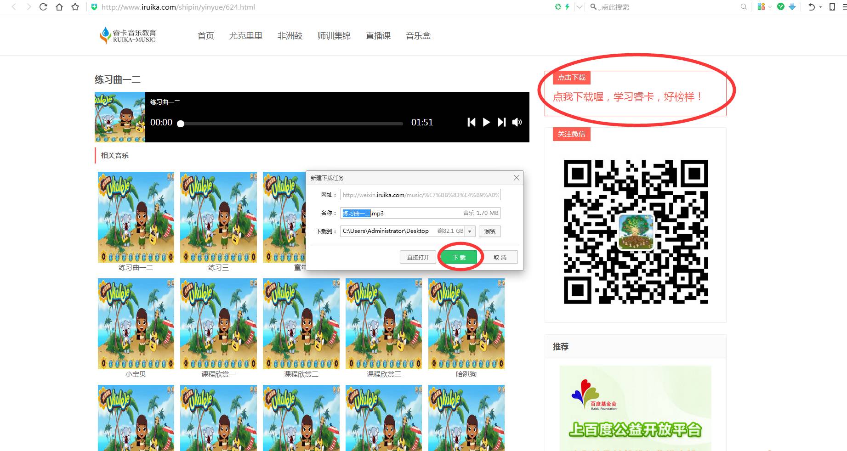Screen dimensions: 847x451
Task: Open the 课程欣赏一 music thumbnail
Action: pyautogui.click(x=218, y=324)
